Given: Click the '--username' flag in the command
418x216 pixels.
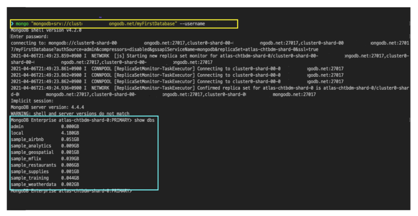Looking at the screenshot, I should click(x=192, y=24).
